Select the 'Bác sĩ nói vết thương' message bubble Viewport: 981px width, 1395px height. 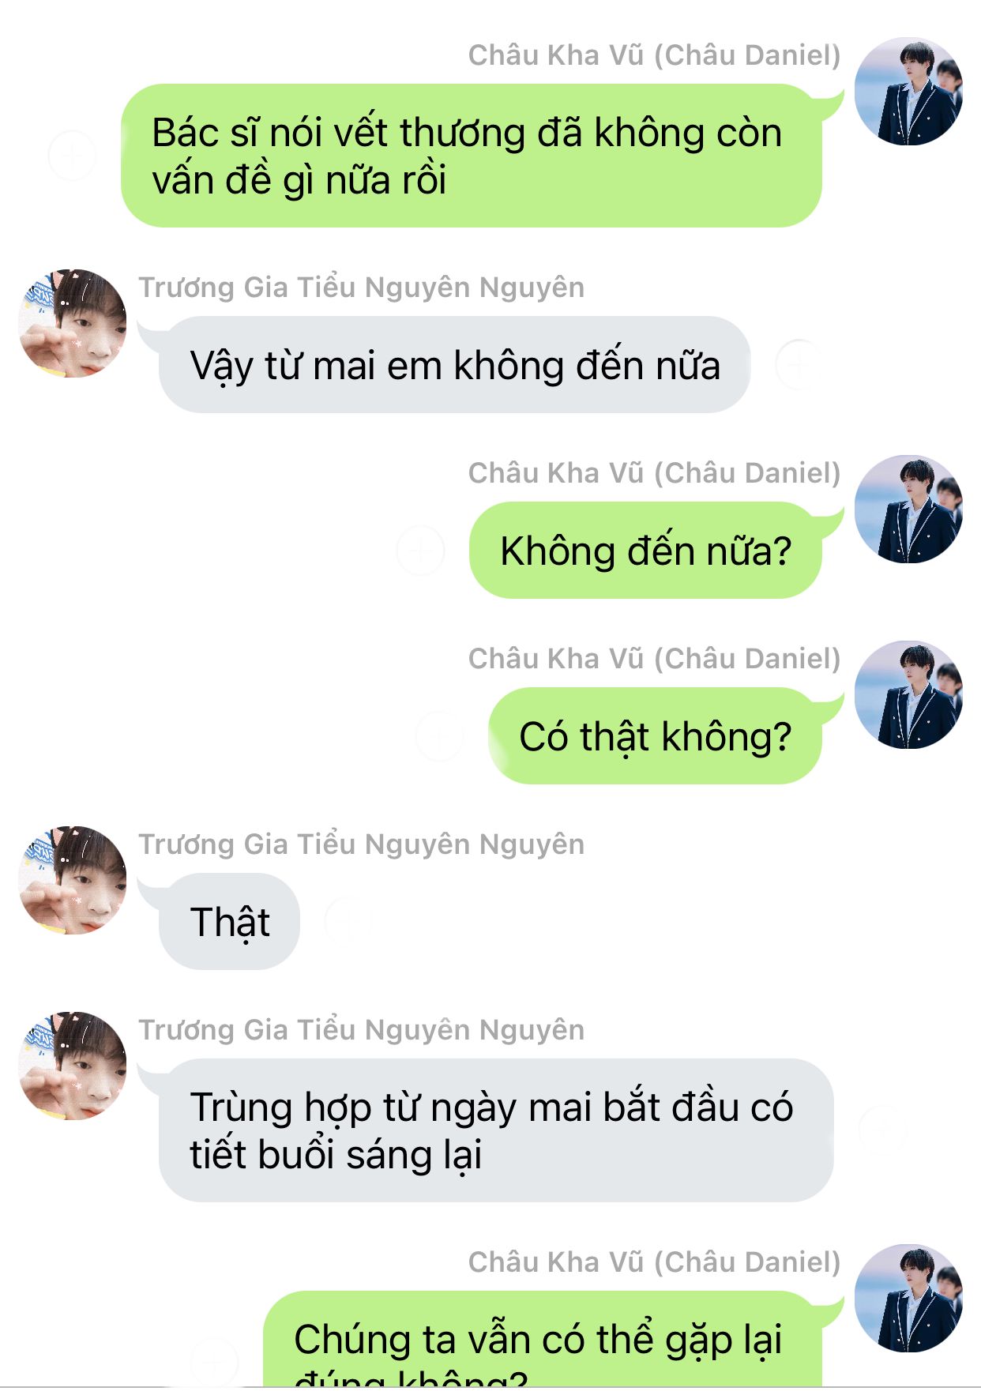pyautogui.click(x=472, y=156)
